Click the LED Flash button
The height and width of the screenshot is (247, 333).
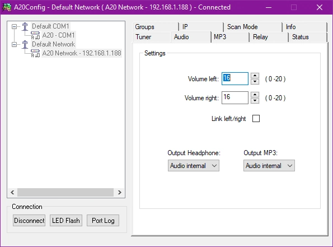[66, 221]
